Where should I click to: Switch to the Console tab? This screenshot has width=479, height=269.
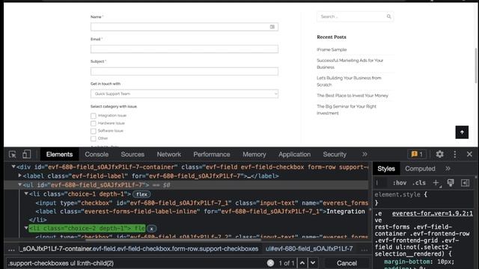point(97,155)
